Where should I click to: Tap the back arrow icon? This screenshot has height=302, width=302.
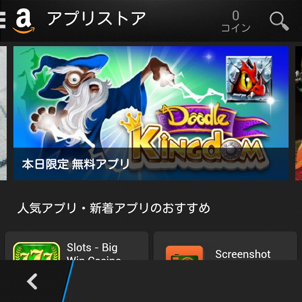[x=32, y=281]
